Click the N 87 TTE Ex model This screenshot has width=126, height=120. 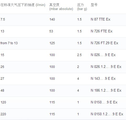(x=101, y=19)
